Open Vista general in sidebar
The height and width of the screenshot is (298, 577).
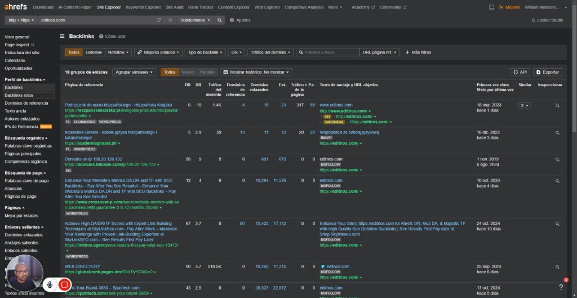click(17, 37)
